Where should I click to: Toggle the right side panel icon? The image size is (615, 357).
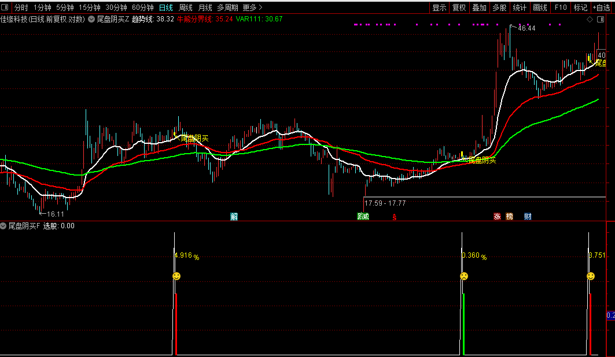(601, 19)
